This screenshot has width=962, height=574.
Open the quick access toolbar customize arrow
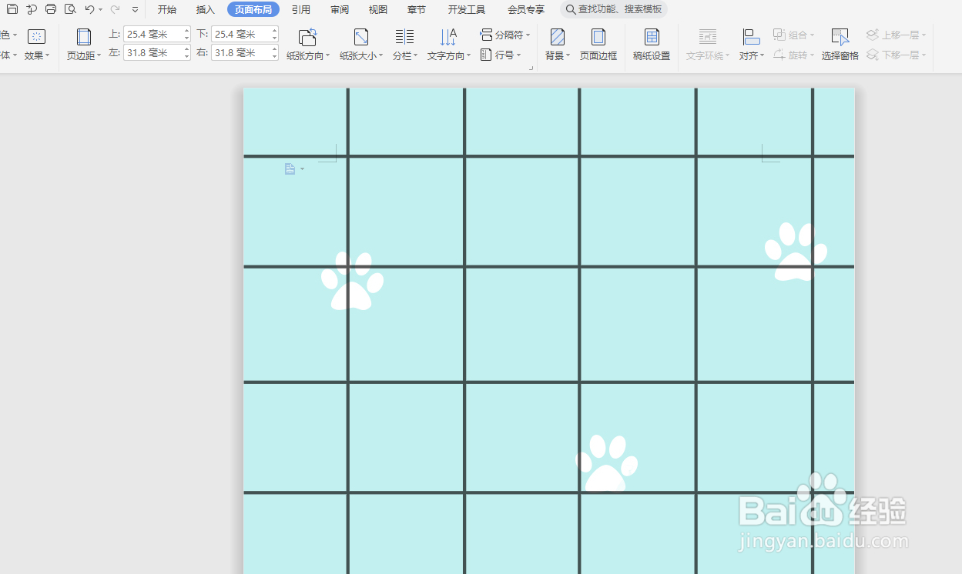(x=136, y=10)
